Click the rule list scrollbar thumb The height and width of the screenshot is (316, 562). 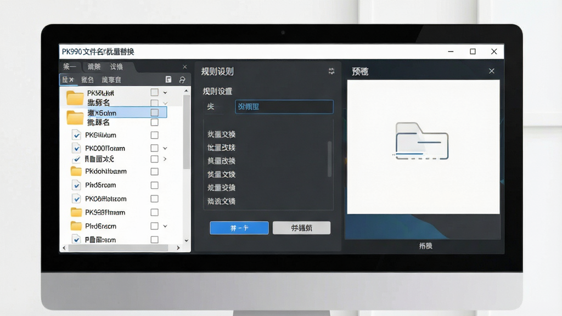329,159
